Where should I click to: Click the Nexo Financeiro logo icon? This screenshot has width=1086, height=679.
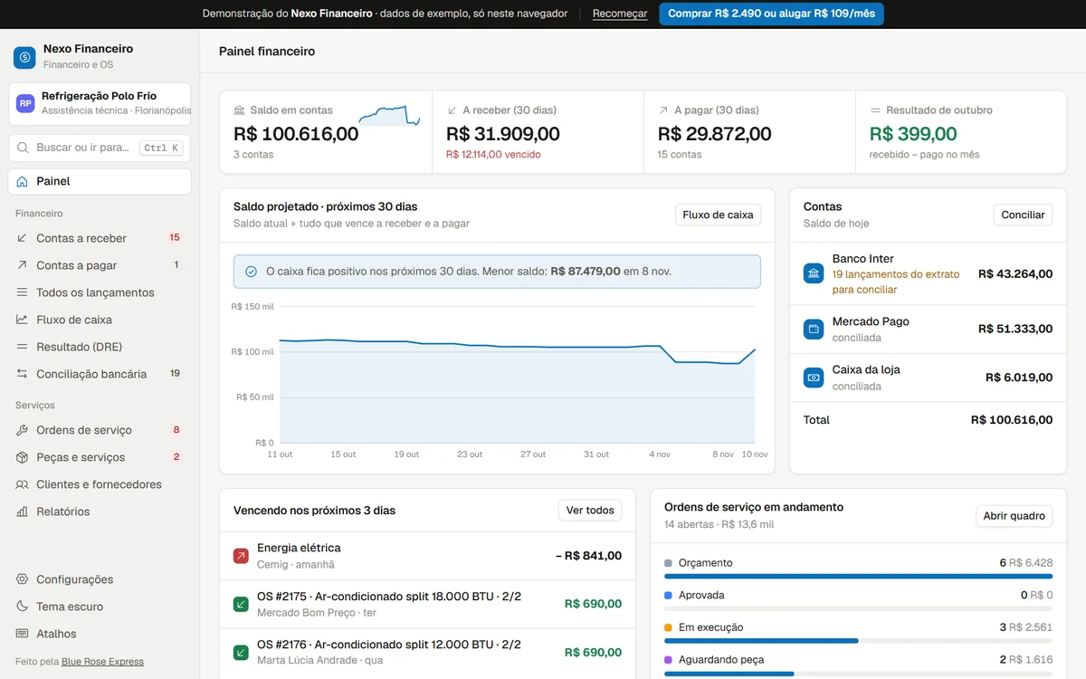tap(24, 57)
